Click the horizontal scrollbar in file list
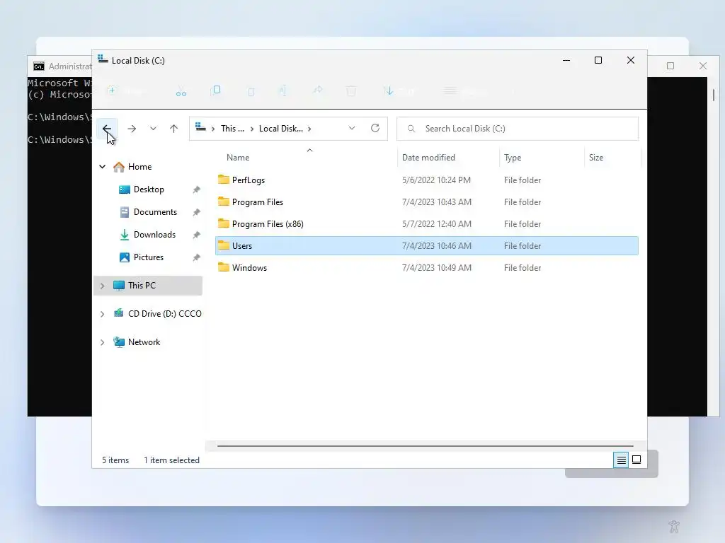 [425, 446]
